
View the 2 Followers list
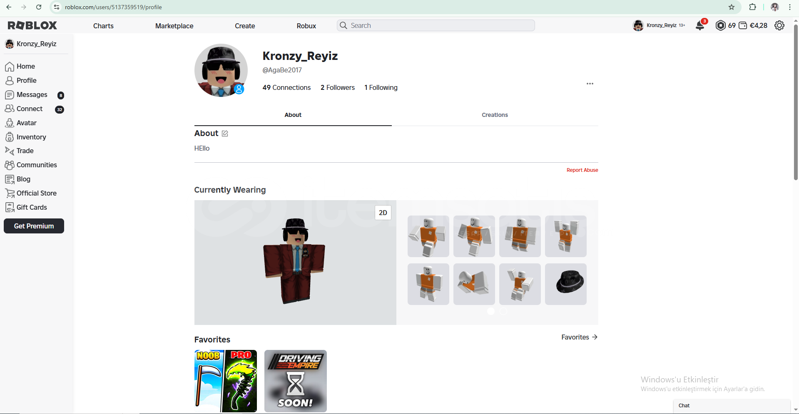click(x=338, y=87)
